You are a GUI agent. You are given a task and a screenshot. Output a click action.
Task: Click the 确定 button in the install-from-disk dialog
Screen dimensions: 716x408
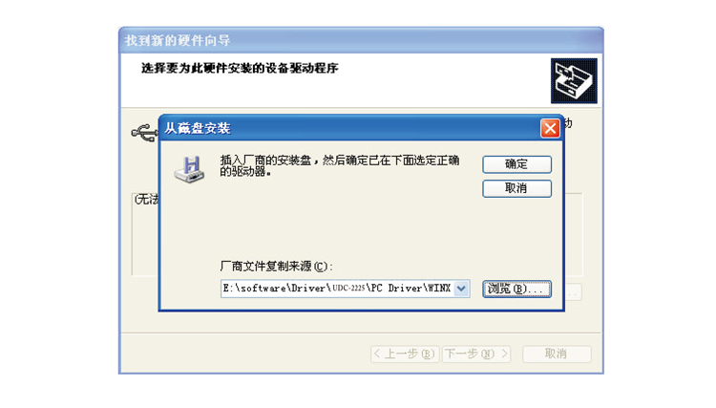coord(516,164)
